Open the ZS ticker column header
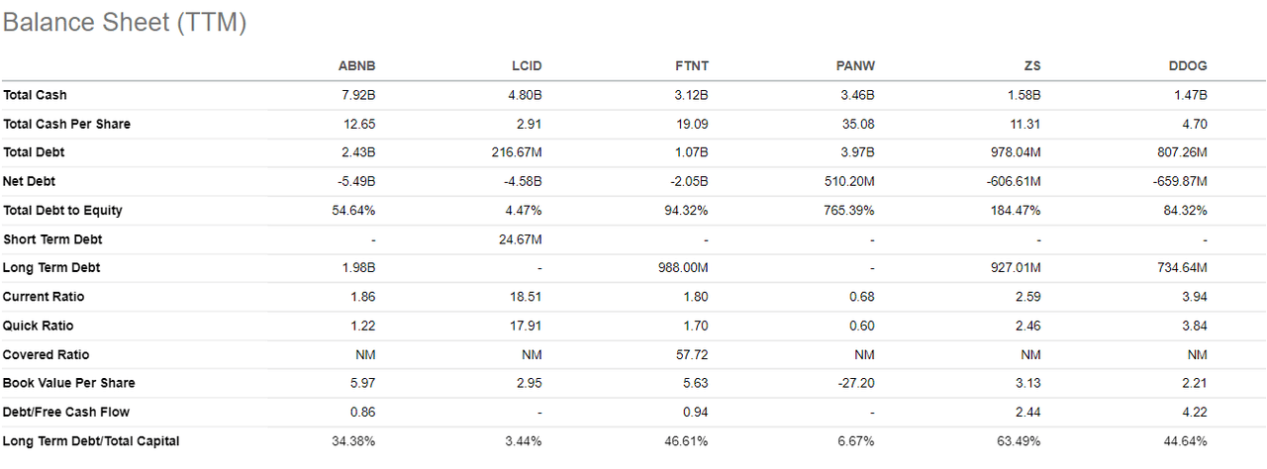1267x469 pixels. coord(1030,66)
